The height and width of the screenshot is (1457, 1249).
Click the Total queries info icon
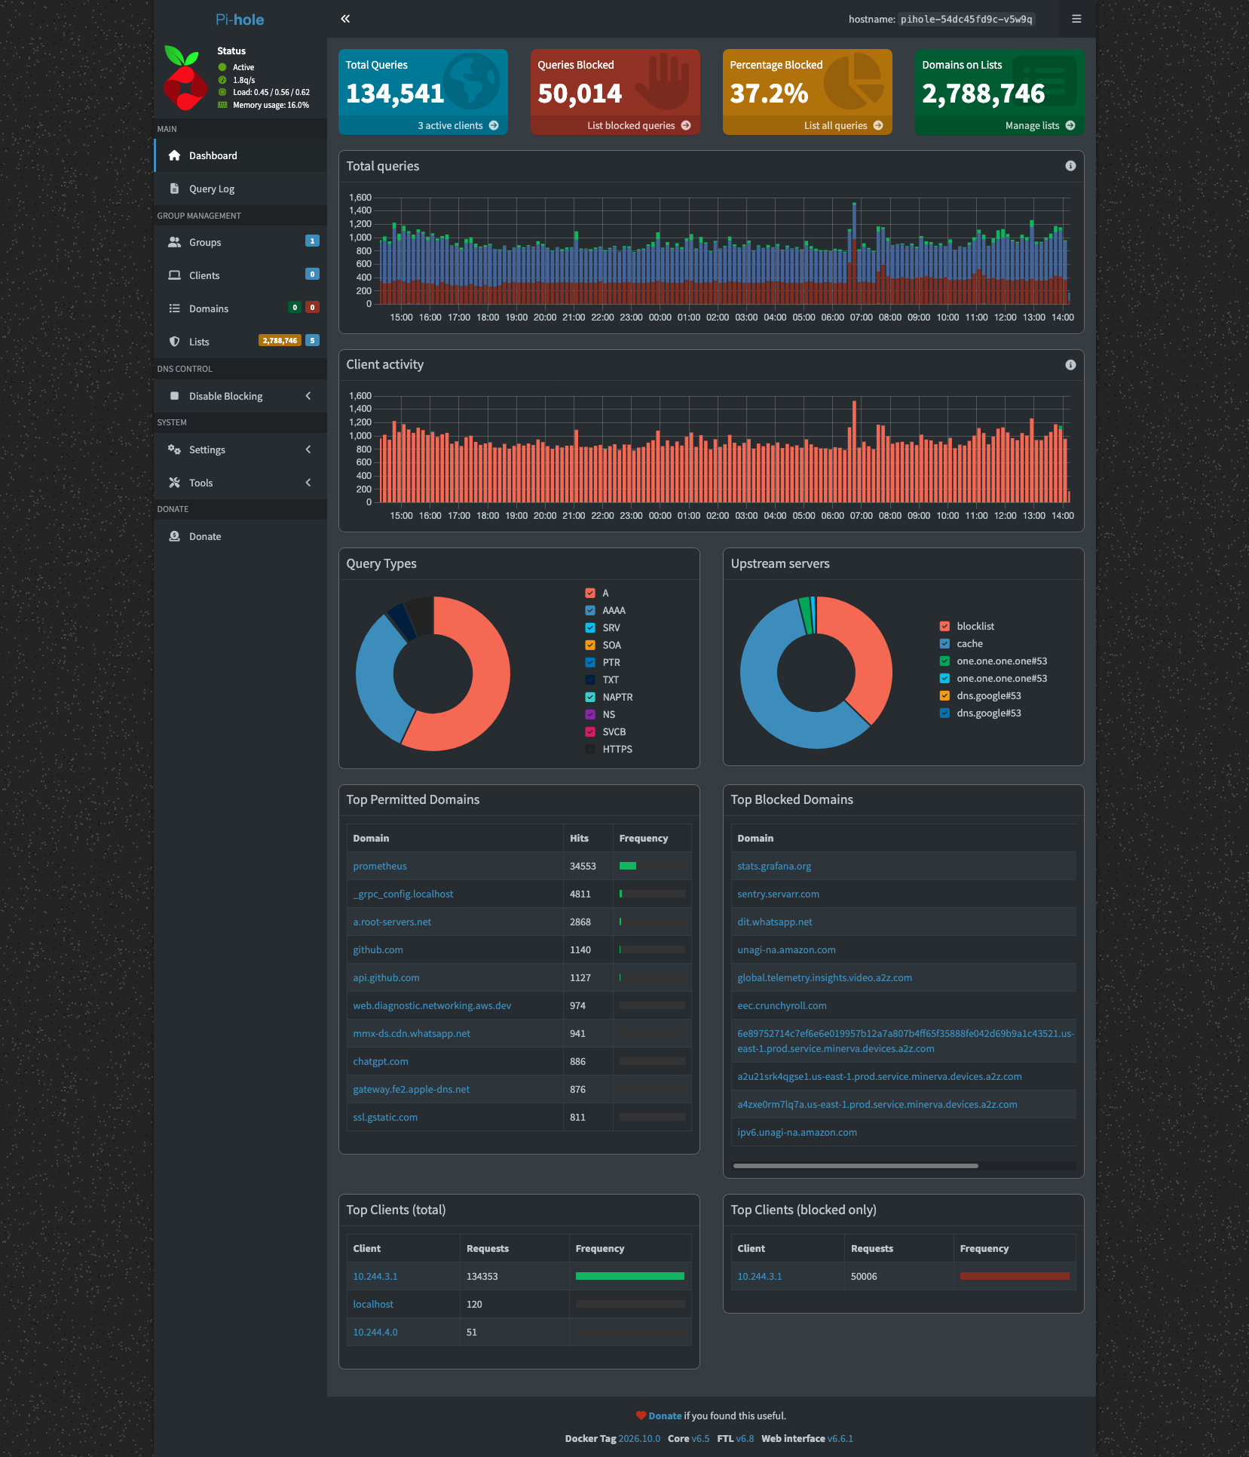tap(1070, 166)
